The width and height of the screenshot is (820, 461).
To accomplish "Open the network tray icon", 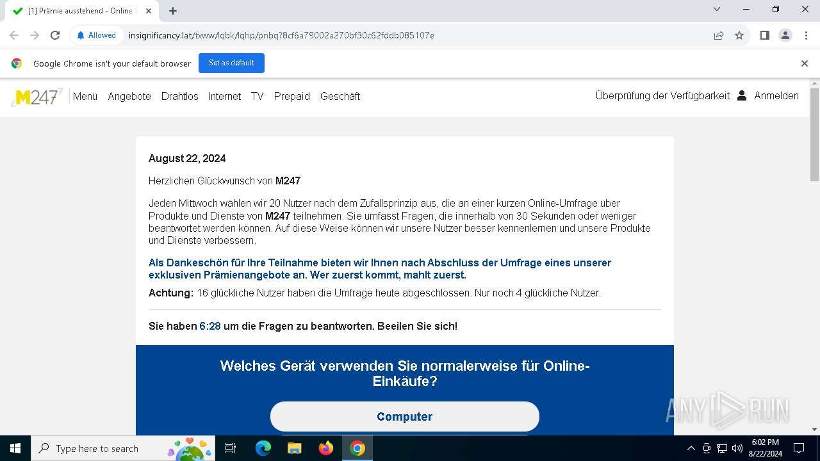I will [722, 448].
